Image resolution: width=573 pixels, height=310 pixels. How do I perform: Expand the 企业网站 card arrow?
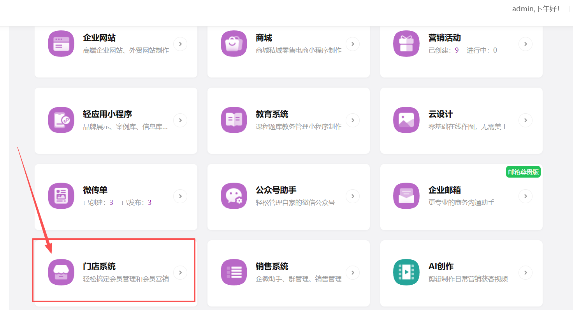180,44
